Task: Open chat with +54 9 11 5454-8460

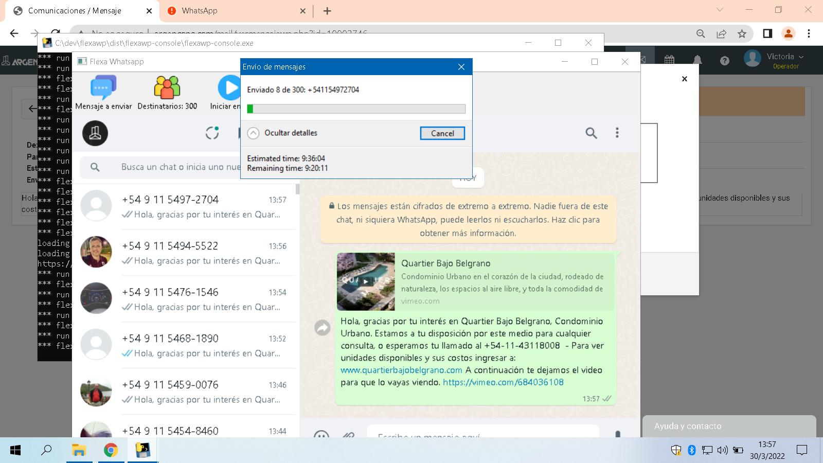Action: (185, 426)
